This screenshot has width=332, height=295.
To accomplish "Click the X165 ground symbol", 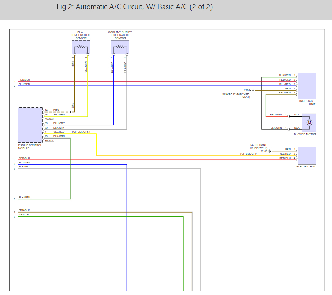I will [x=270, y=151].
